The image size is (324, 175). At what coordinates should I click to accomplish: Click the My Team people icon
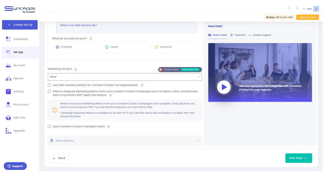8,65
